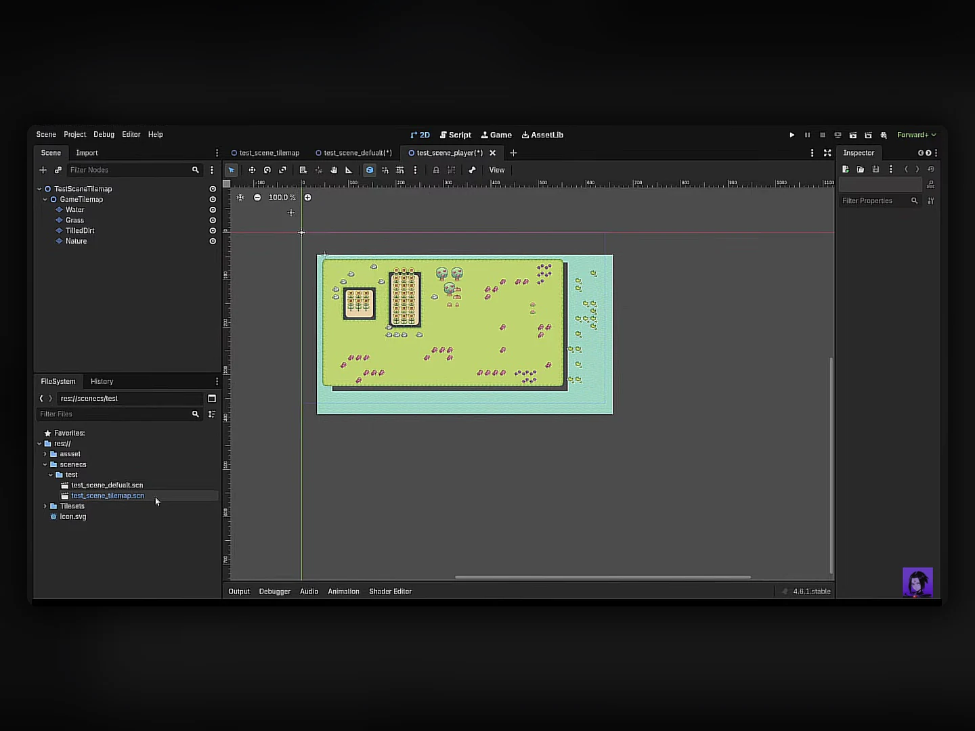975x731 pixels.
Task: Toggle visibility of TestSceneTilemap node
Action: tap(213, 189)
